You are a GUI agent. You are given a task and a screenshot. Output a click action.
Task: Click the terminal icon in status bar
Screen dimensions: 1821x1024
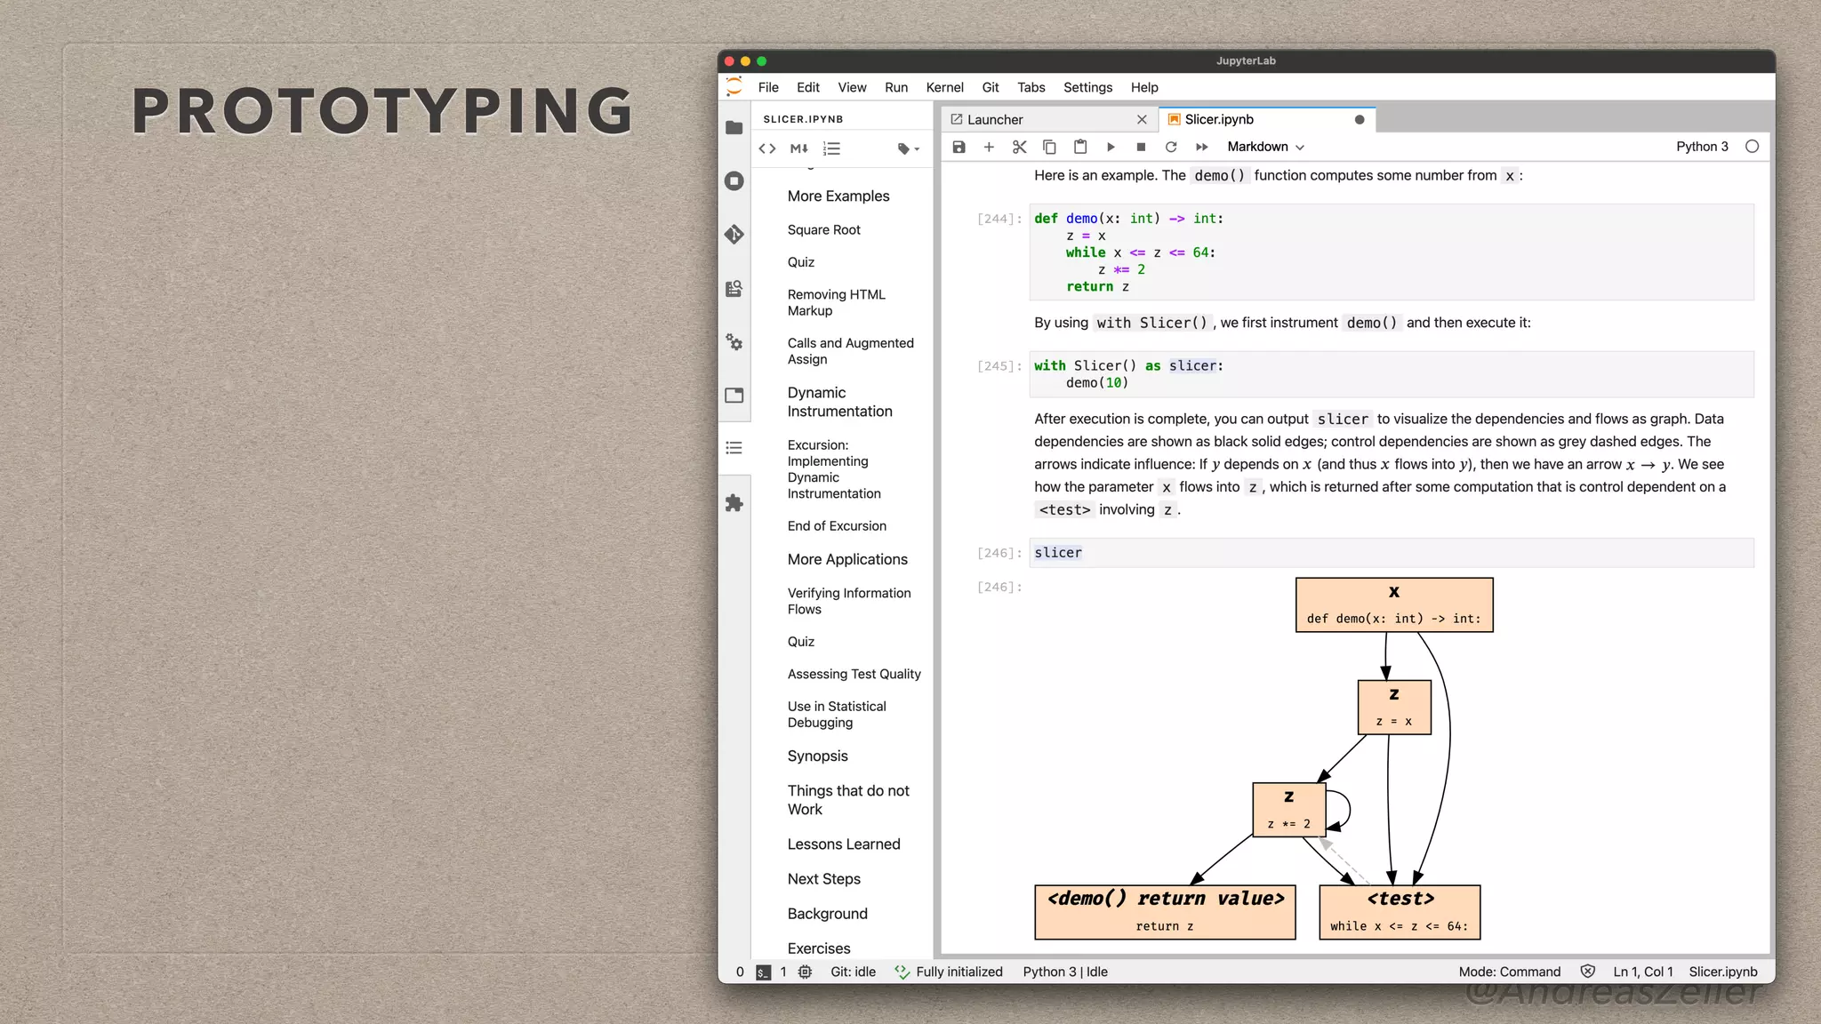pyautogui.click(x=763, y=972)
